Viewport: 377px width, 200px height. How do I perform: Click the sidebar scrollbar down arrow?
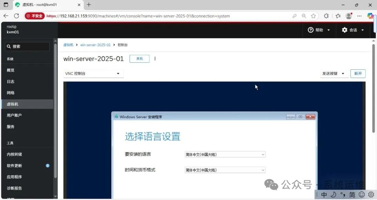coord(56,197)
